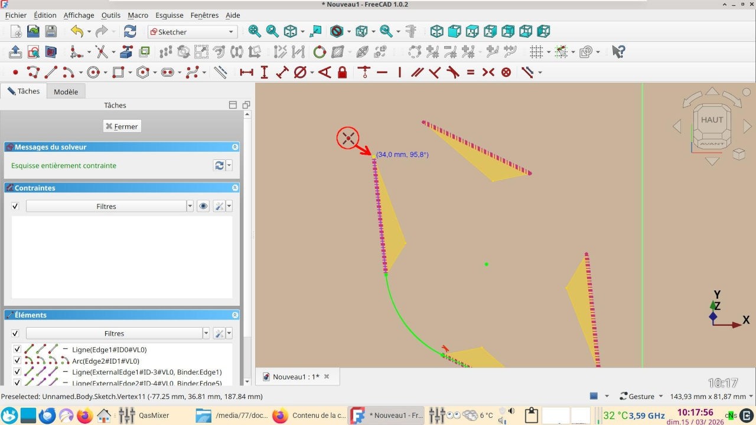Open Firefox from the taskbar launcher
Viewport: 756px width, 425px height.
(84, 415)
